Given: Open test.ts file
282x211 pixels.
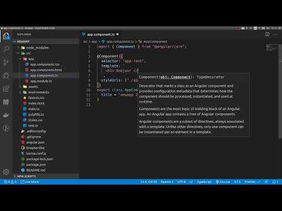Looking at the screenshot, I should click(x=33, y=125).
